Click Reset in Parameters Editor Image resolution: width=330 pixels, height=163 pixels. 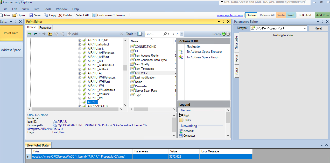coord(318,28)
